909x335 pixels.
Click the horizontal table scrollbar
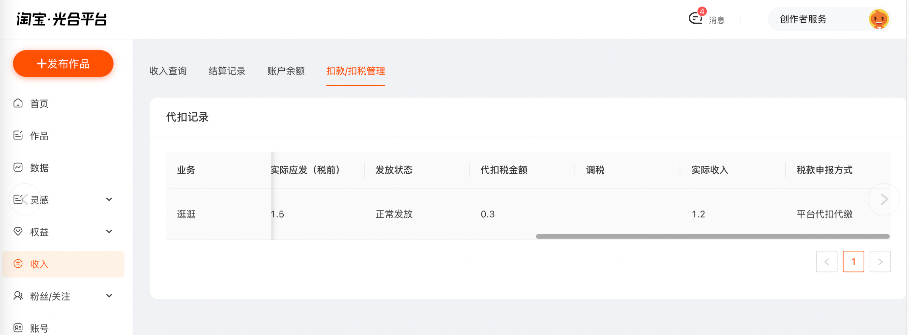tap(712, 237)
